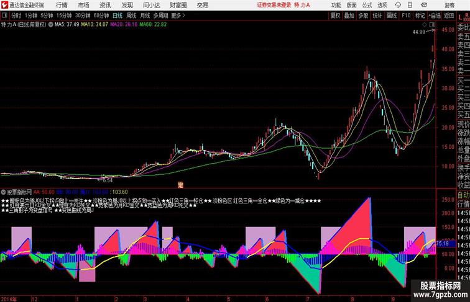470x302 pixels.
Task: Switch to 30分钟 period tab
Action: [x=83, y=16]
